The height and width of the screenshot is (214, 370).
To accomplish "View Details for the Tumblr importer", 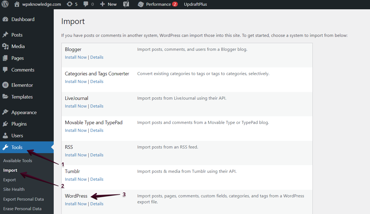I will pos(97,179).
